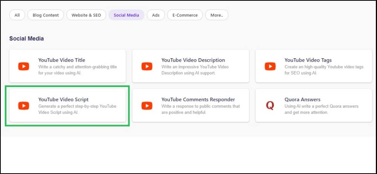The height and width of the screenshot is (174, 377).
Task: Switch to the Blog Content tab
Action: pos(46,15)
